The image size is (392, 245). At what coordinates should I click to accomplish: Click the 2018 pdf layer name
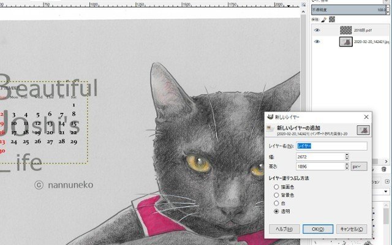[363, 31]
